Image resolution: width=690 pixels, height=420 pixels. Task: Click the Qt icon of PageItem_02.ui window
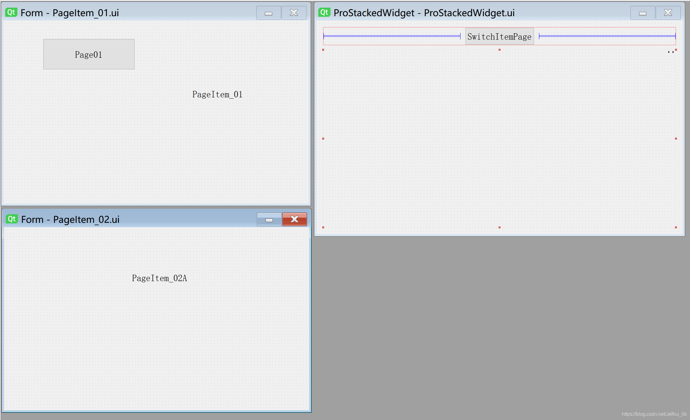(x=12, y=219)
